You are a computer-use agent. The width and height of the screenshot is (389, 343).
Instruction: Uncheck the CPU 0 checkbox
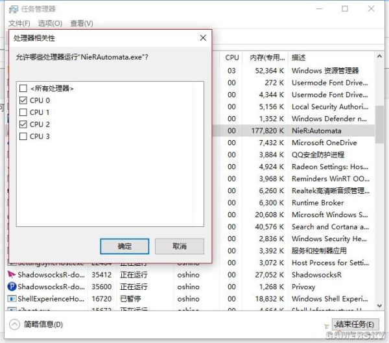(x=23, y=101)
